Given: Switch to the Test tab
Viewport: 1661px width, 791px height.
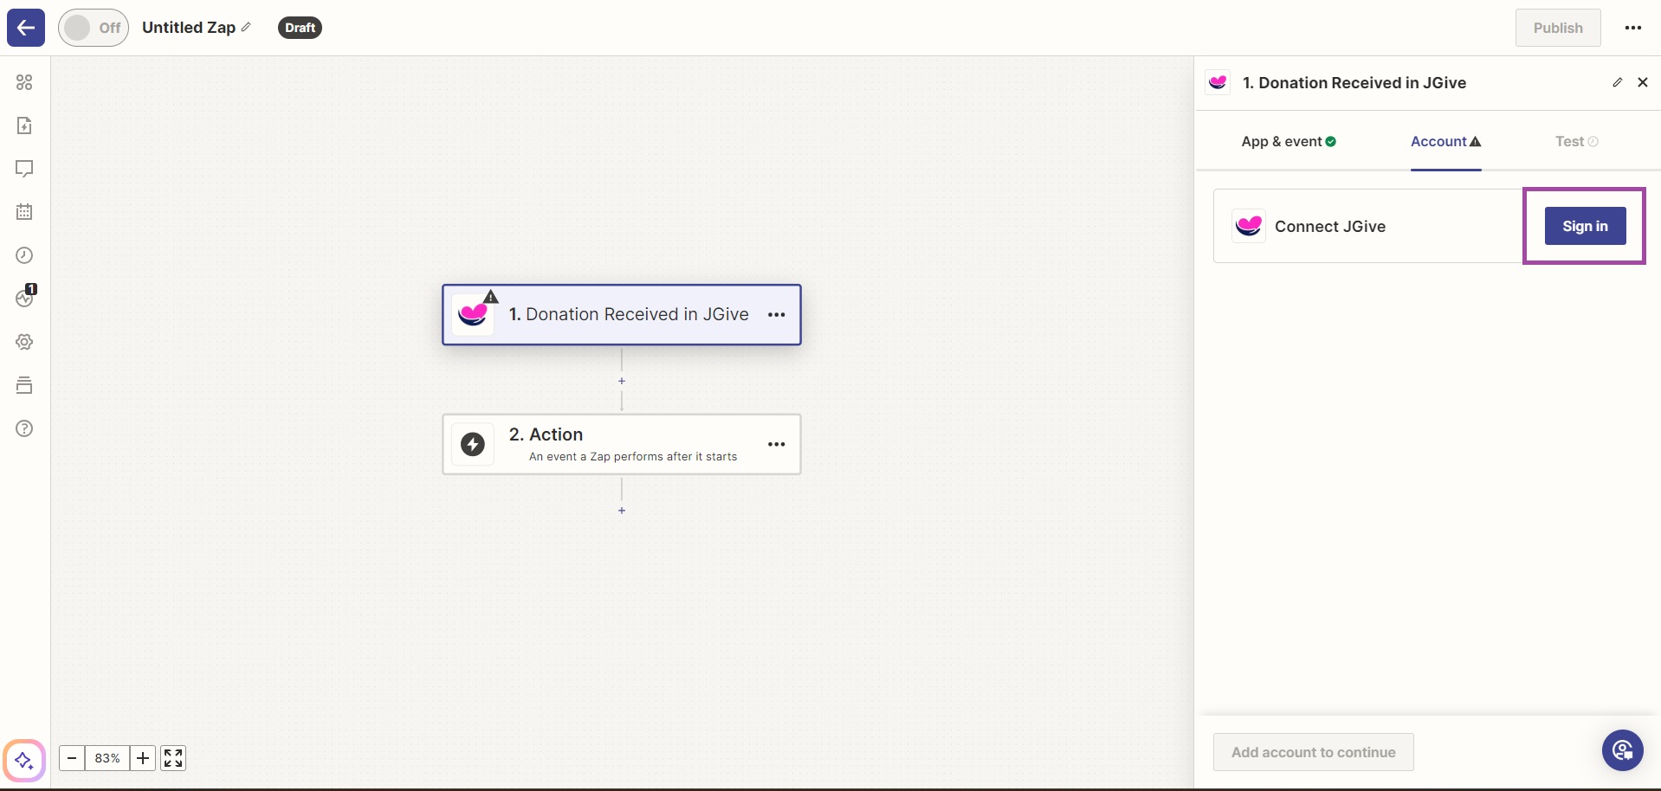Looking at the screenshot, I should point(1576,141).
